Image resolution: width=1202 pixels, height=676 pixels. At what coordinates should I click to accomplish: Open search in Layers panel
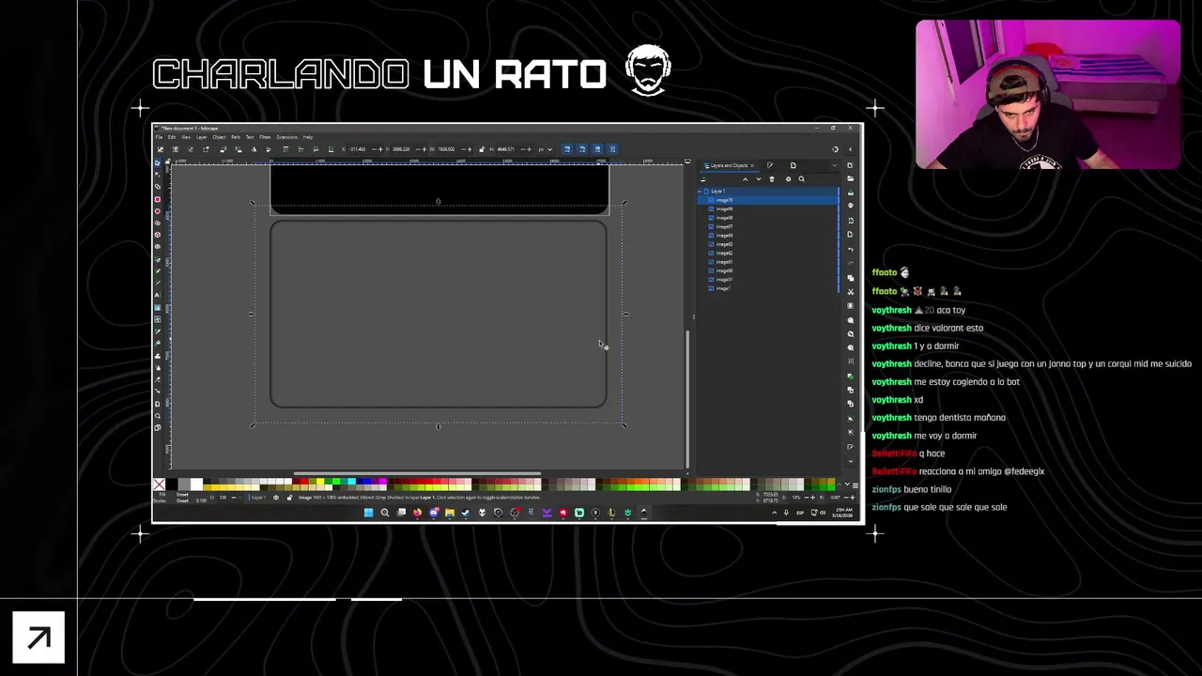pyautogui.click(x=802, y=179)
